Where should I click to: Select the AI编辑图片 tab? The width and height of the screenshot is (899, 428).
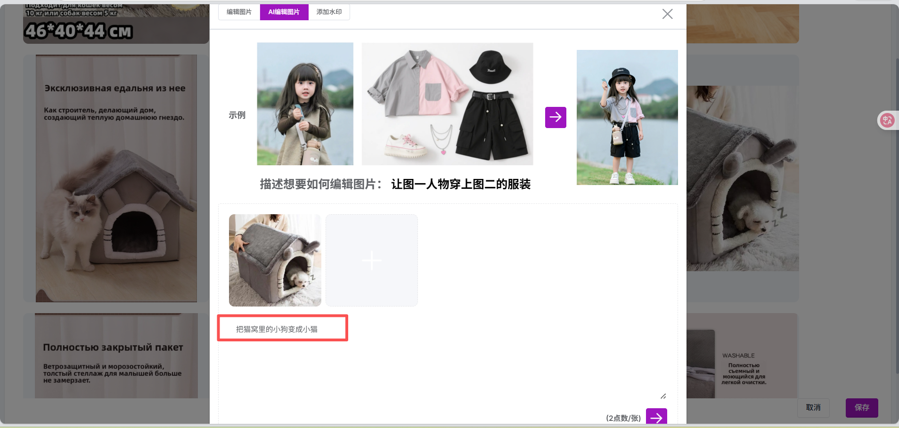(284, 12)
